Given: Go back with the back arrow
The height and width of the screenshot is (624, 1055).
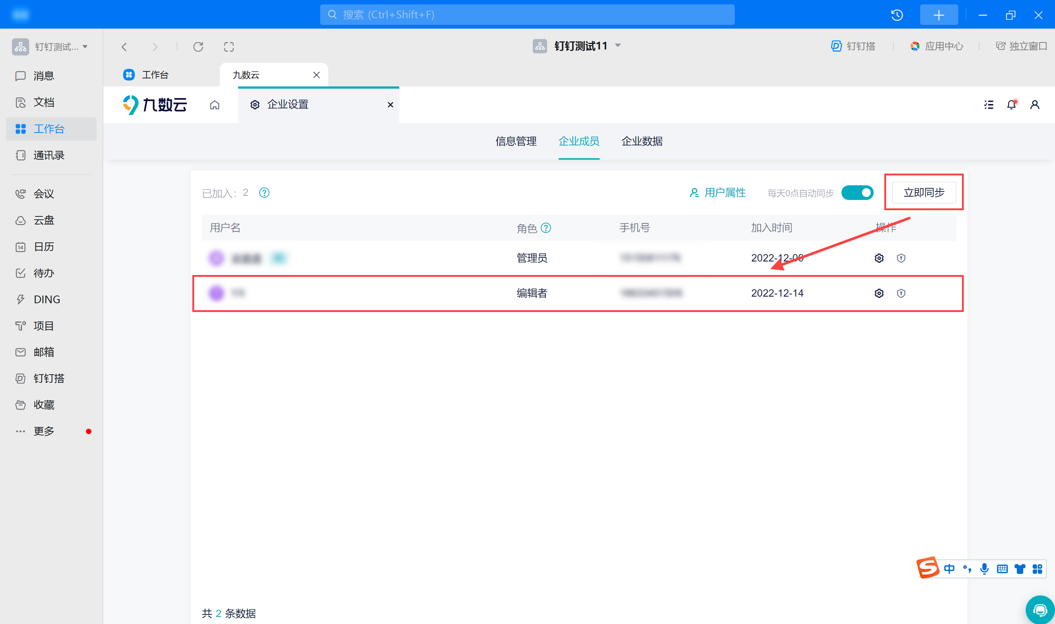Looking at the screenshot, I should 124,47.
